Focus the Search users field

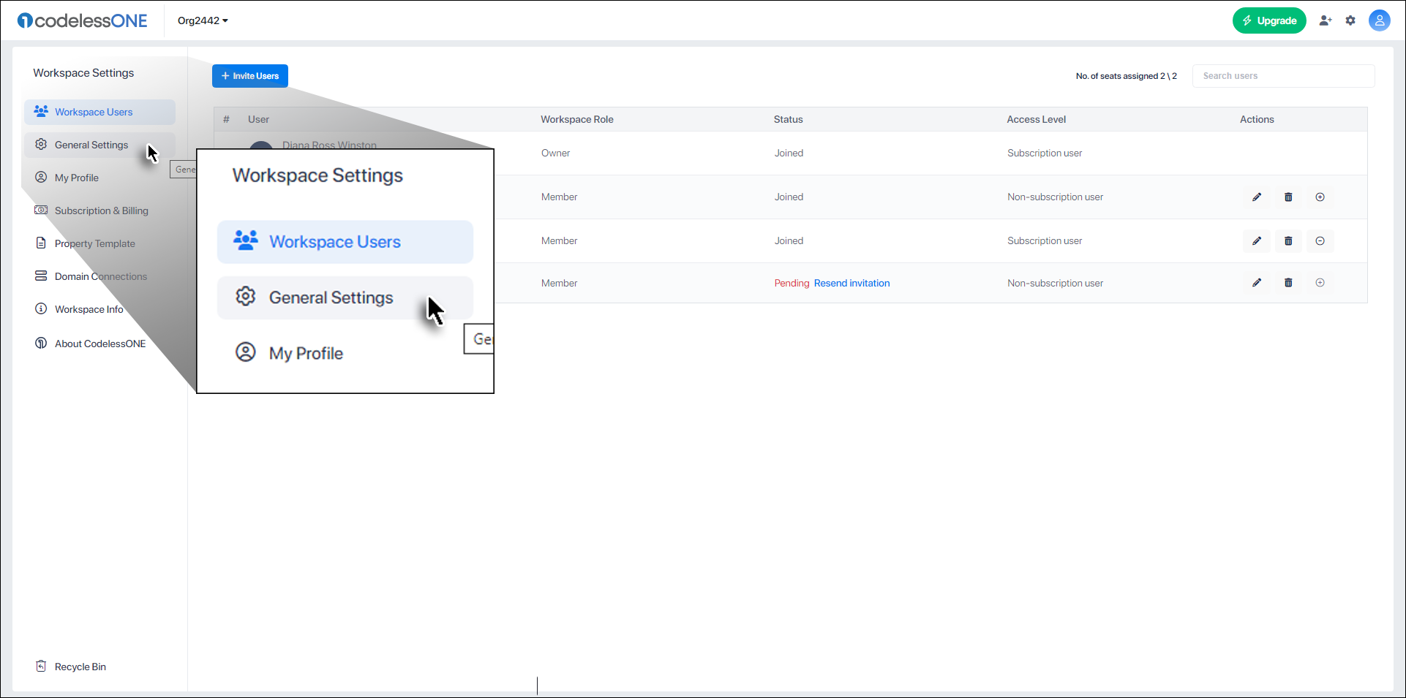(x=1283, y=76)
